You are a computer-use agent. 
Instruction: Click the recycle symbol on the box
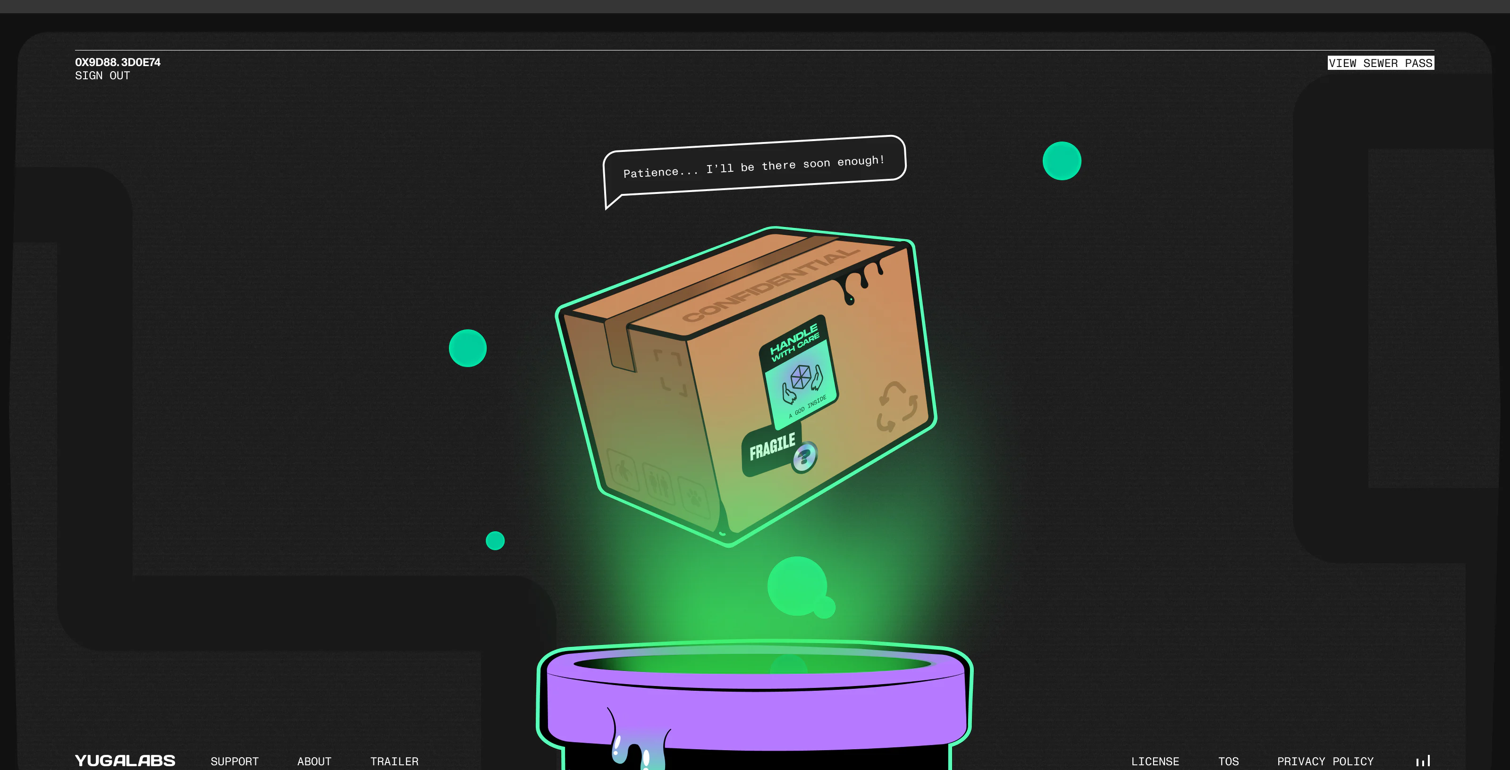896,406
